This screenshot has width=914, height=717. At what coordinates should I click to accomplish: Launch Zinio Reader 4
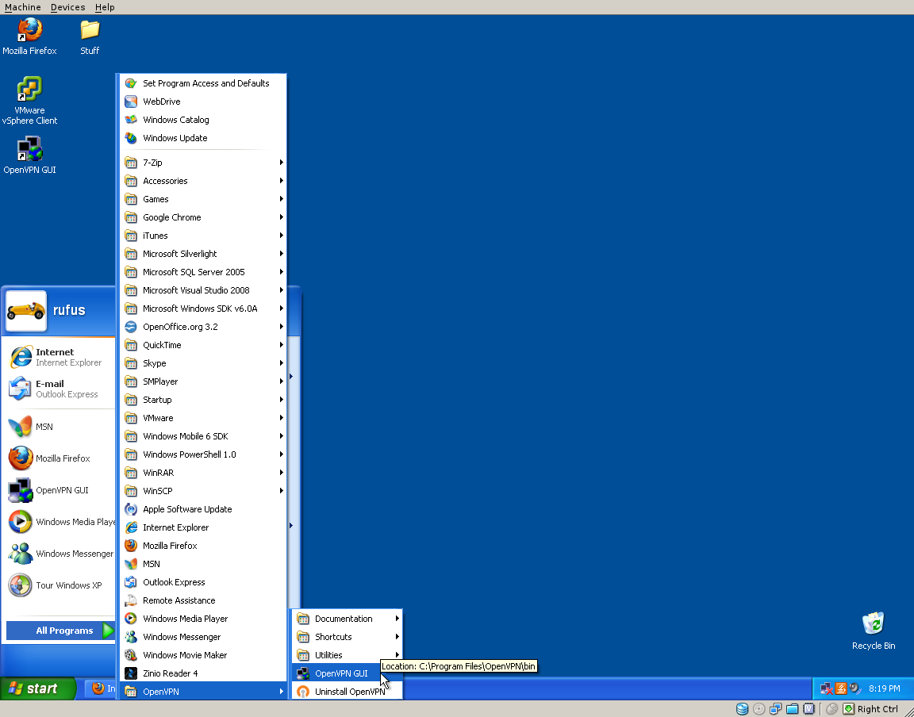(x=203, y=673)
